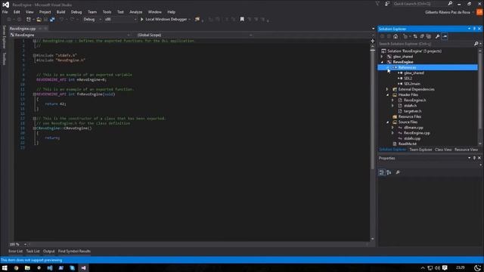The width and height of the screenshot is (484, 272).
Task: Switch to the Resource View tab
Action: point(466,150)
